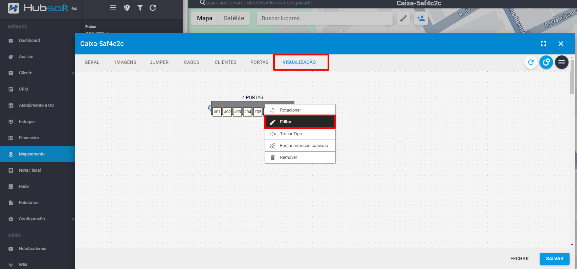The height and width of the screenshot is (269, 577).
Task: Switch to the IMAGENS tab
Action: [126, 62]
